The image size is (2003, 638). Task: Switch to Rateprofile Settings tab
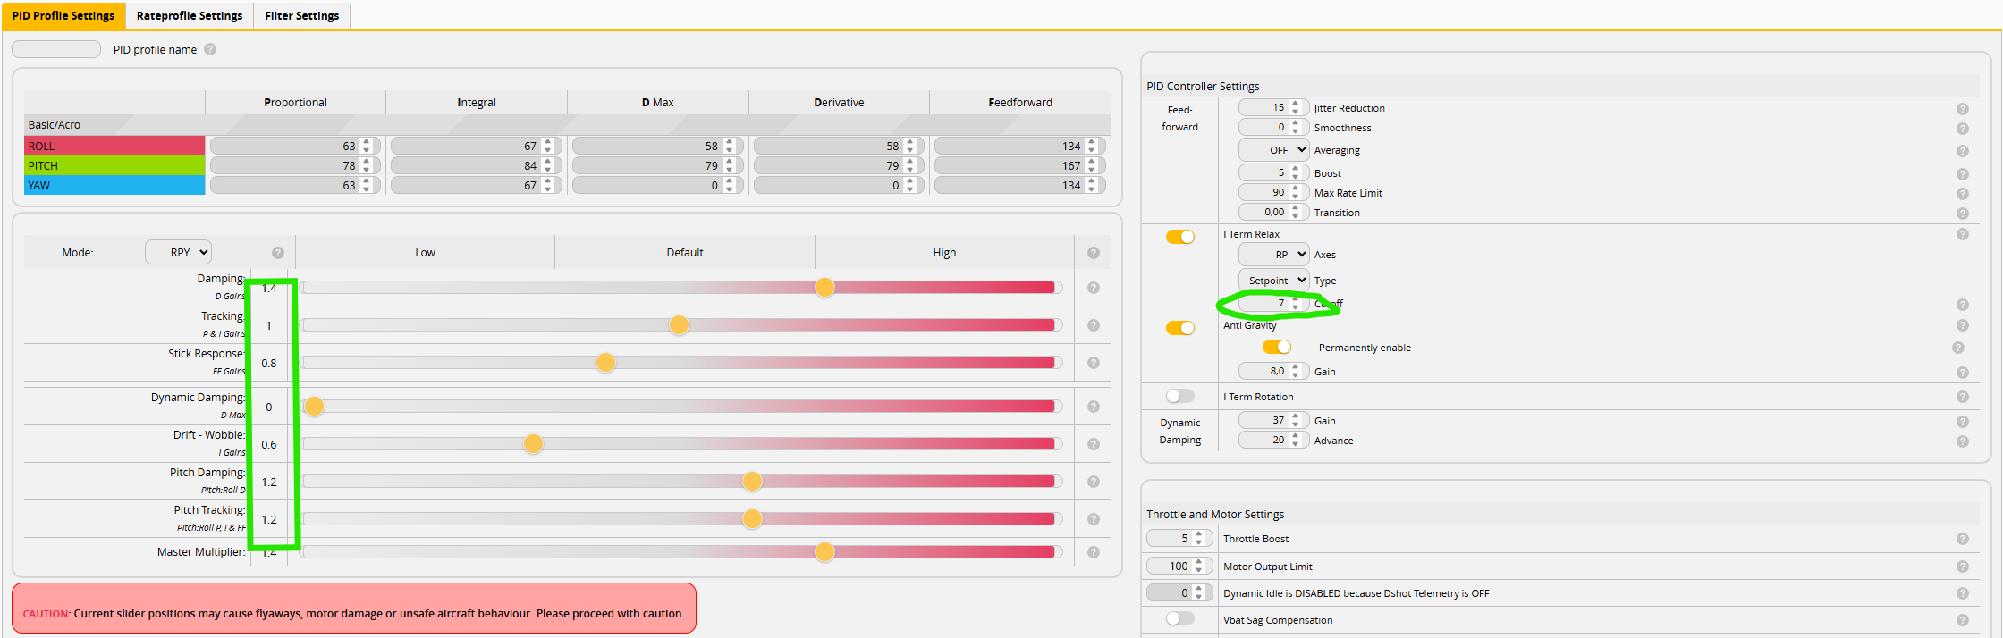pyautogui.click(x=190, y=16)
